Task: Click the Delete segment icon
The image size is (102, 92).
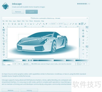Action: pyautogui.click(x=22, y=24)
